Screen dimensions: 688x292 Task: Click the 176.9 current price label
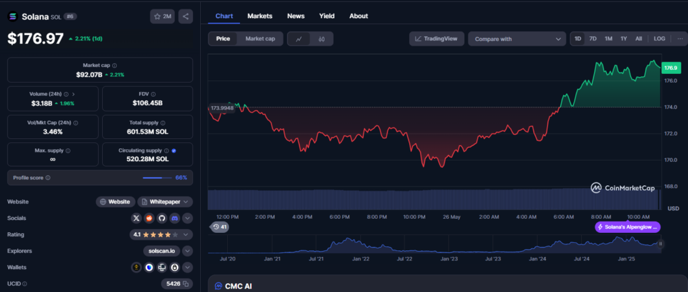click(x=670, y=68)
